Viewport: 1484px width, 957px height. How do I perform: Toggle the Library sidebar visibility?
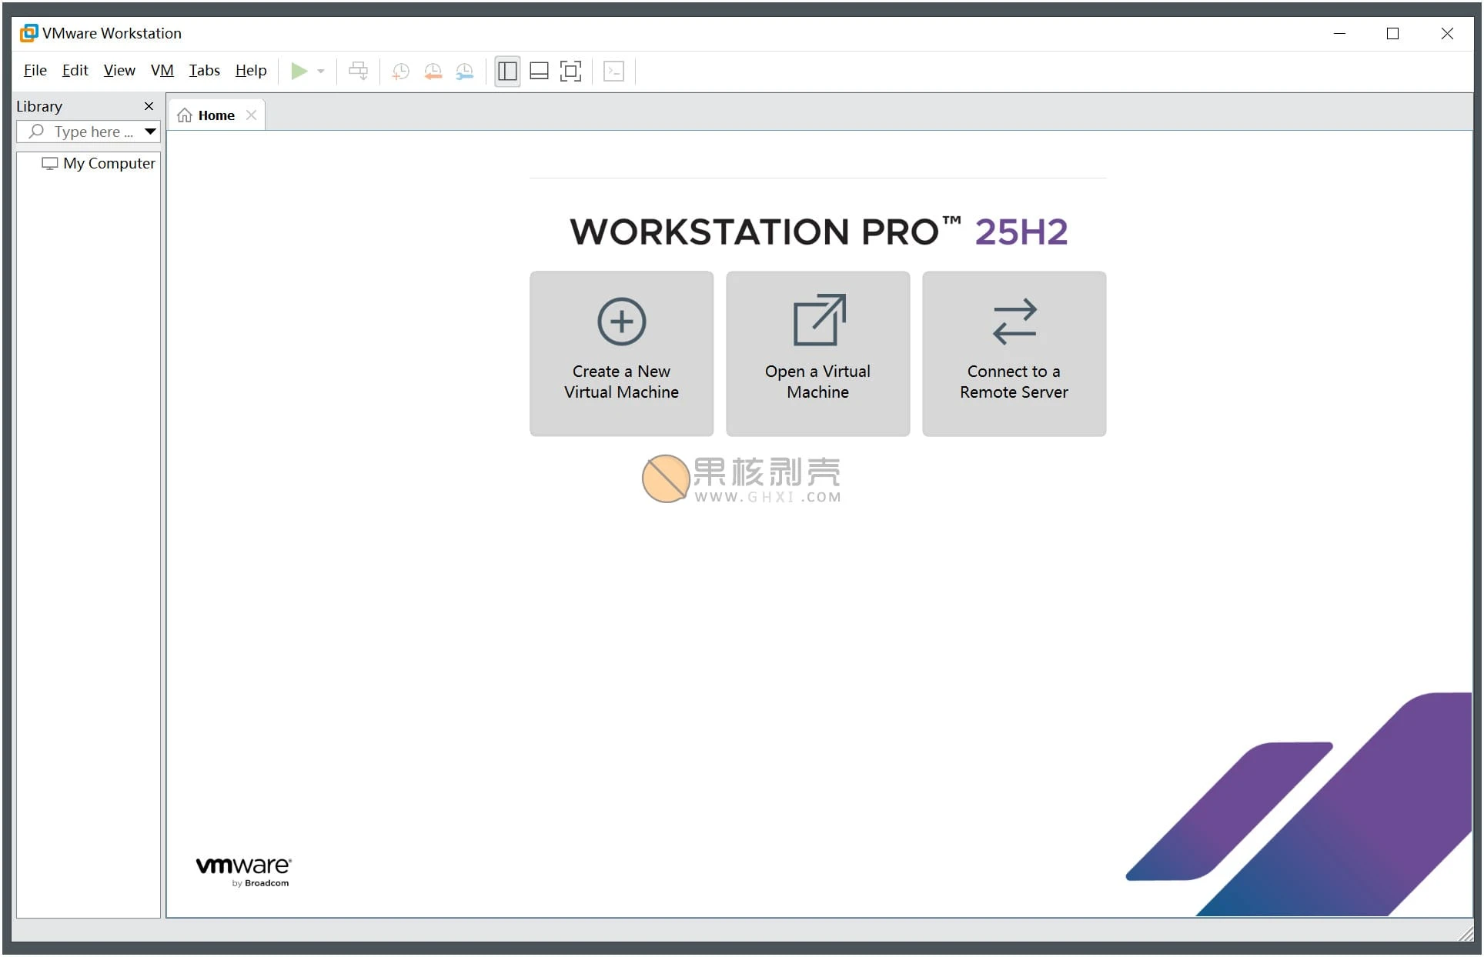[x=506, y=71]
